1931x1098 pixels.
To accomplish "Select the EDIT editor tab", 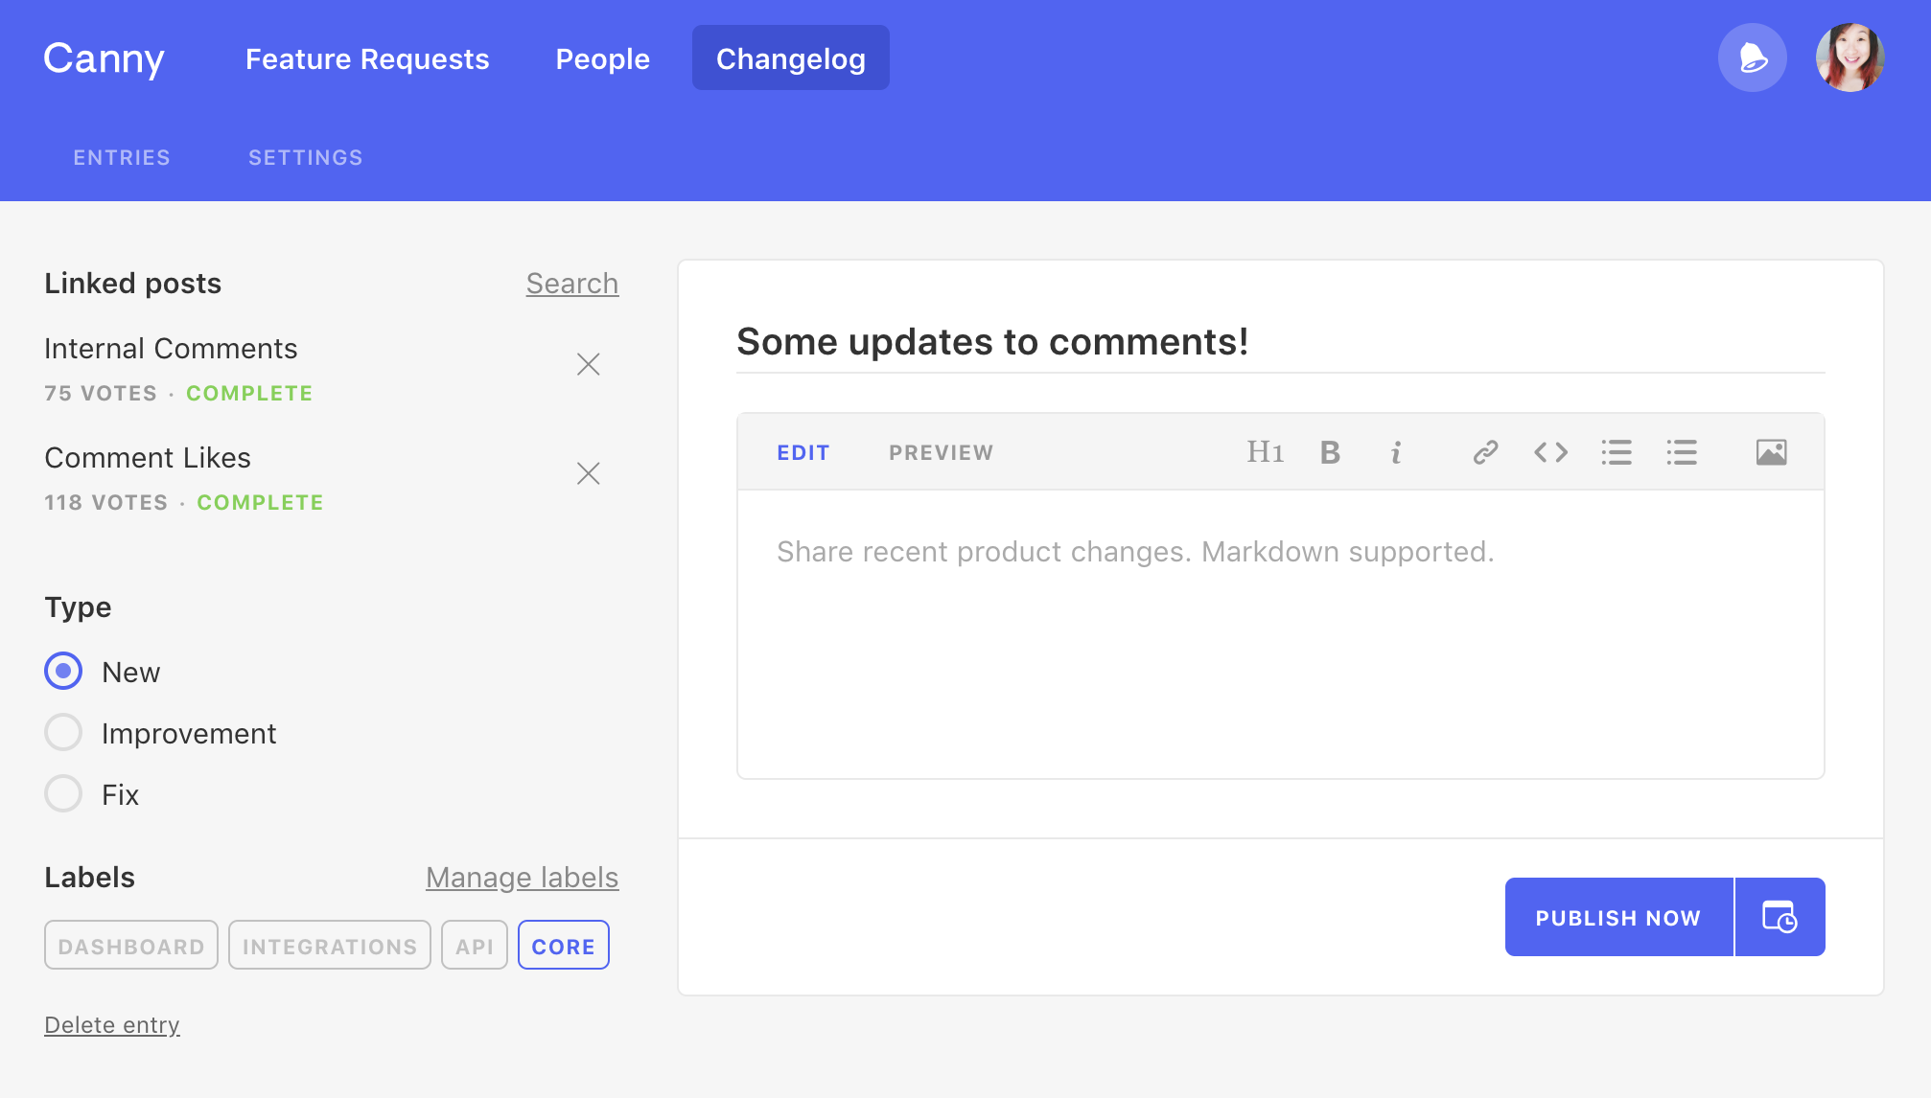I will click(803, 452).
